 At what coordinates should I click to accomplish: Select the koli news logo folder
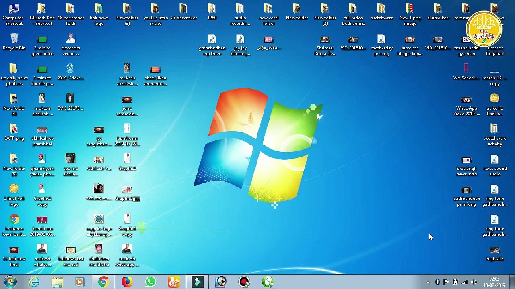pyautogui.click(x=99, y=15)
